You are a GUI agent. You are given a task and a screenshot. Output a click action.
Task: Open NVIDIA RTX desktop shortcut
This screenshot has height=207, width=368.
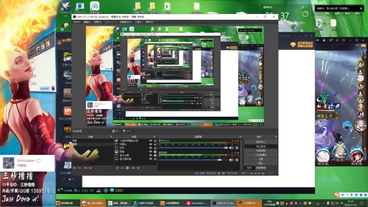80,8
